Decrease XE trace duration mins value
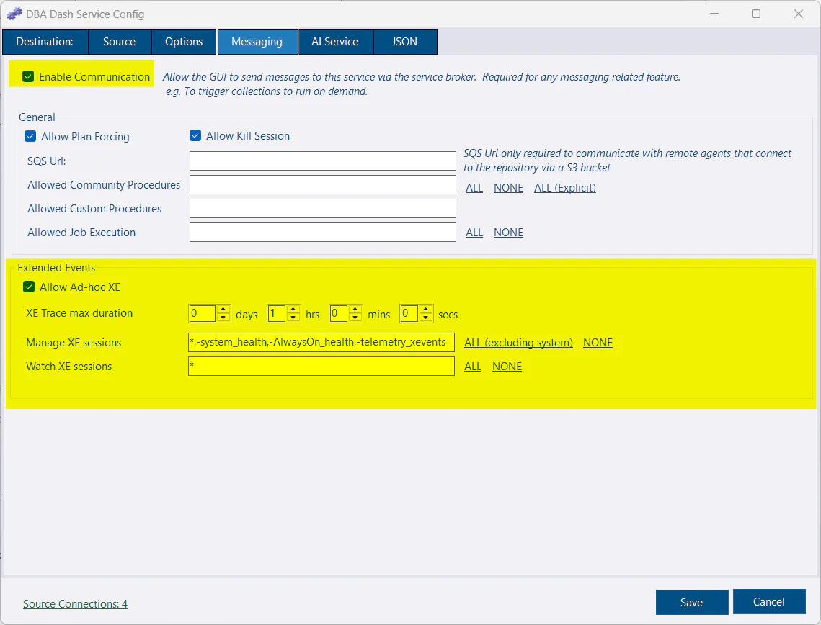The image size is (821, 625). [x=355, y=318]
